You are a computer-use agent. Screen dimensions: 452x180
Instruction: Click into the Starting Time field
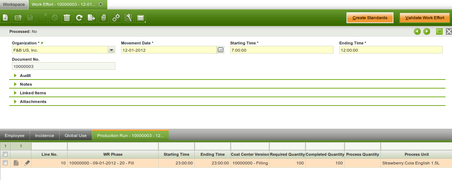point(281,50)
